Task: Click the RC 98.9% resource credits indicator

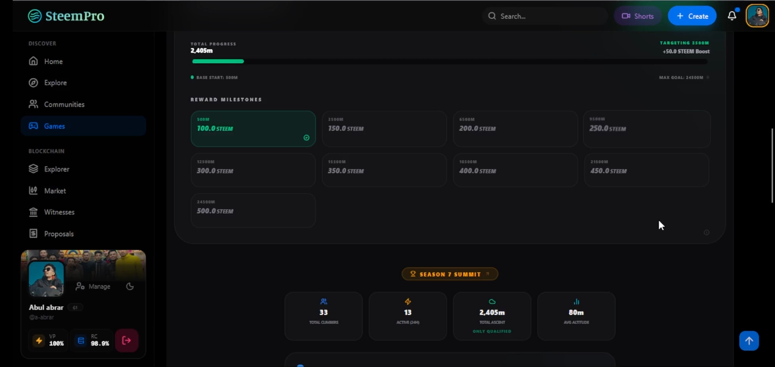Action: point(92,340)
